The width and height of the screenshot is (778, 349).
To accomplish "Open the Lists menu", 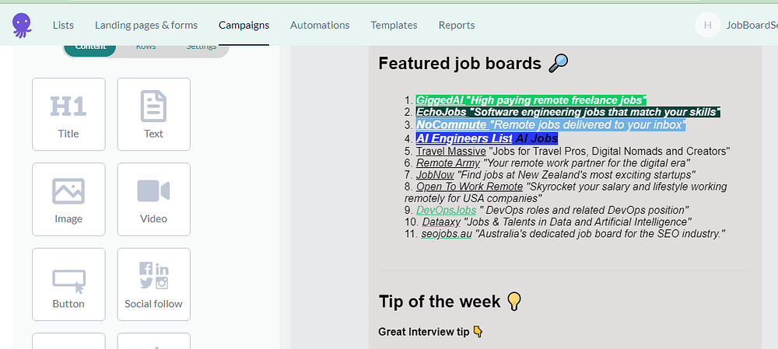I will [x=63, y=26].
